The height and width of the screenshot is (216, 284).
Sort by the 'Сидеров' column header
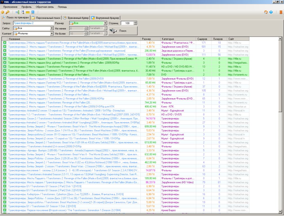pos(204,39)
